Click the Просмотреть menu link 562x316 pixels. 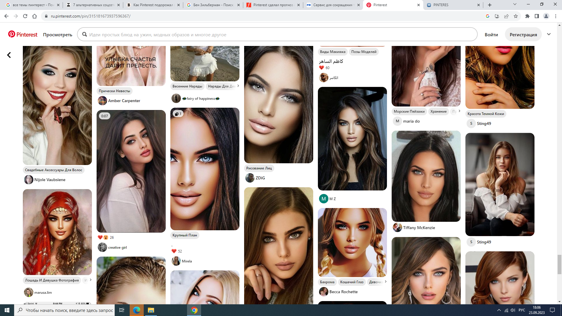tap(58, 35)
